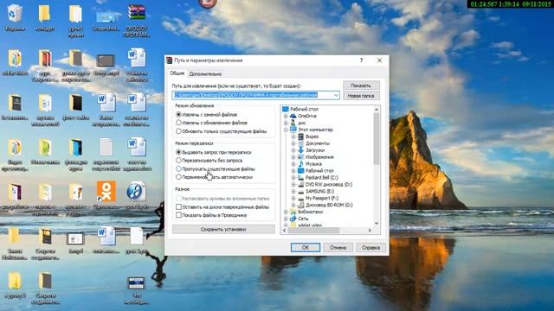Click the Сохранить установки button
The width and height of the screenshot is (554, 311).
click(223, 230)
